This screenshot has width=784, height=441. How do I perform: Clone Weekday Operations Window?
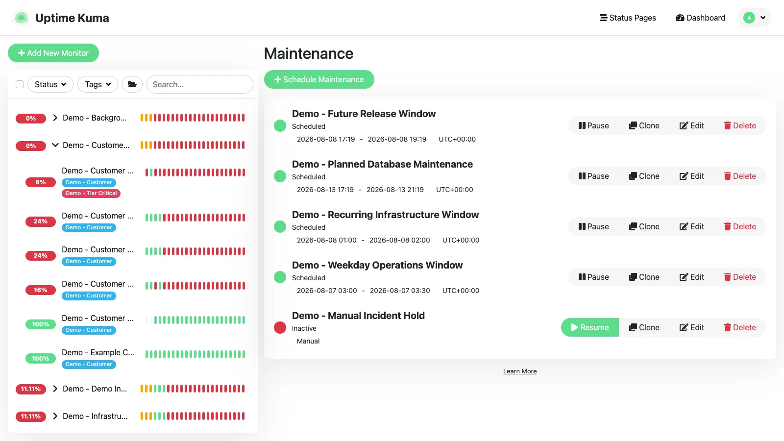click(644, 277)
